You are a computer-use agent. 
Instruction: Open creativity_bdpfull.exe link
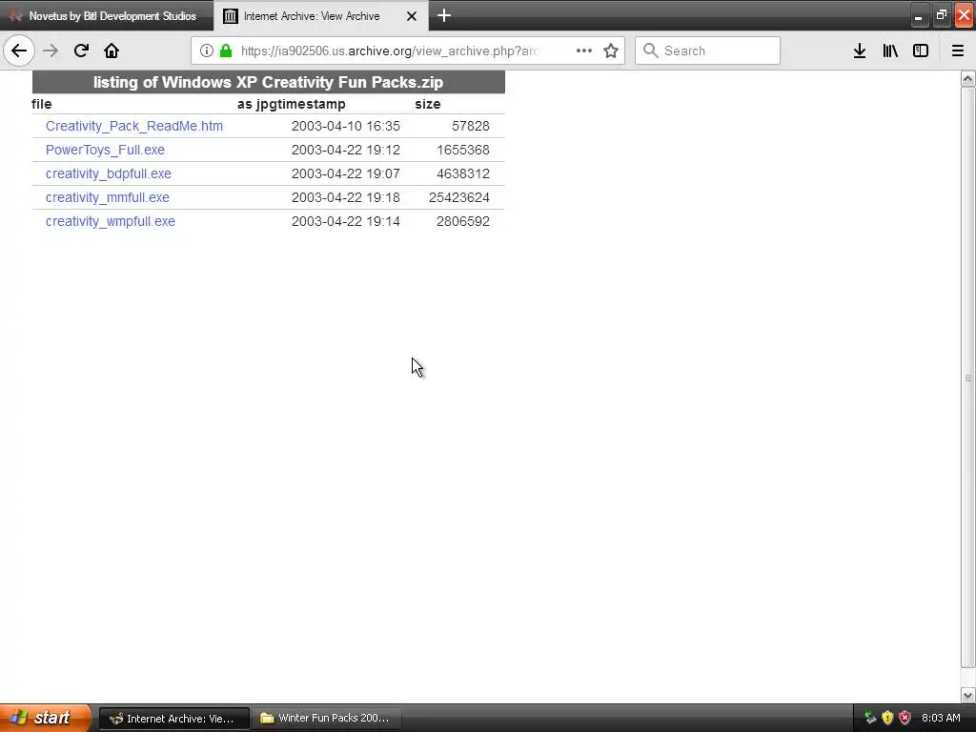[x=109, y=173]
